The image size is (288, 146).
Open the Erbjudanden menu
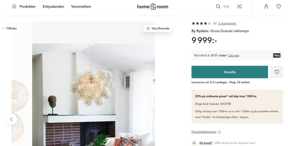[53, 6]
